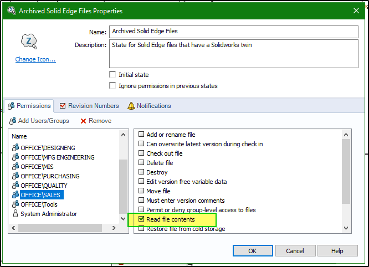Click the state icon above Change Icon
Viewport: 369px width, 267px height.
coord(29,42)
